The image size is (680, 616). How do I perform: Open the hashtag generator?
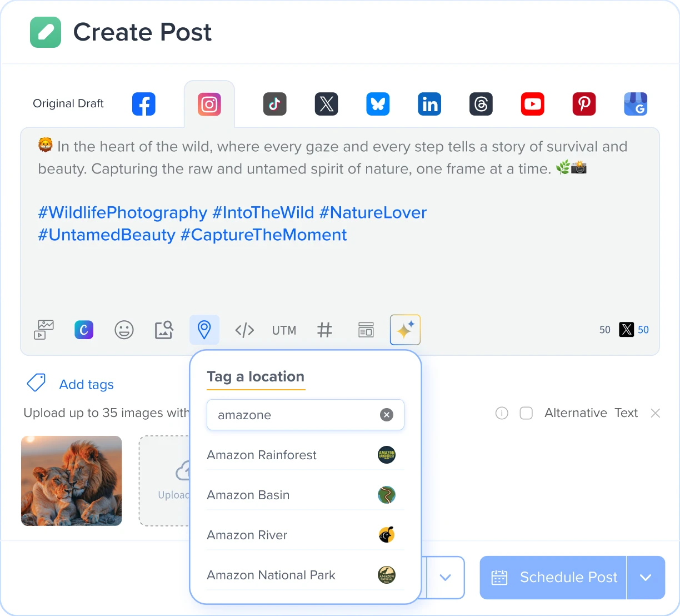coord(325,330)
